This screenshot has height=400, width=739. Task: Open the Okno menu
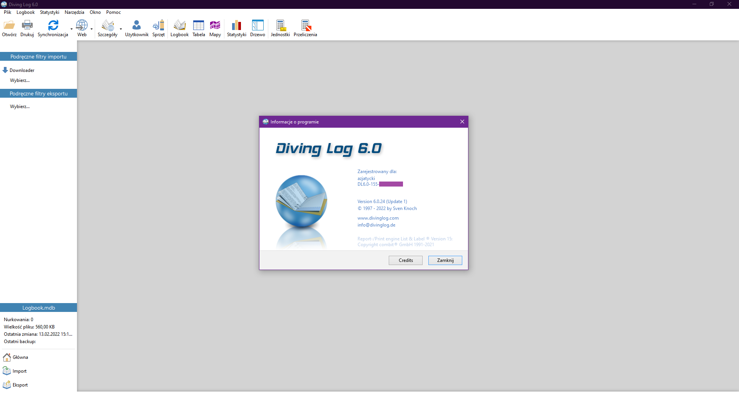click(x=95, y=12)
